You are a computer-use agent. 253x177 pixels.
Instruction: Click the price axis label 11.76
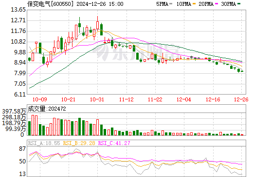click(18, 31)
